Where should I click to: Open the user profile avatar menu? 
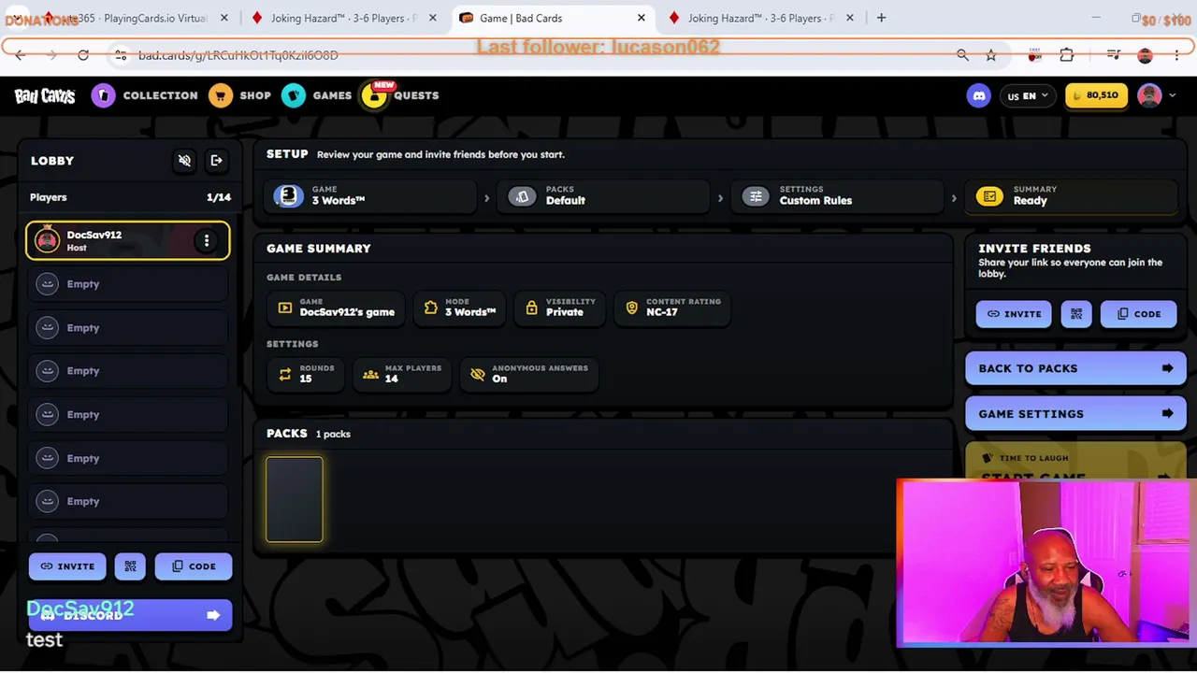[x=1157, y=95]
